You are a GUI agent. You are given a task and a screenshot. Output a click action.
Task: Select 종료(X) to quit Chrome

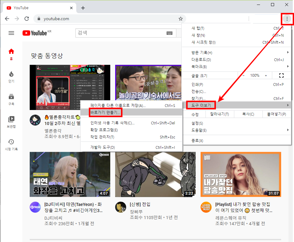tap(236, 141)
